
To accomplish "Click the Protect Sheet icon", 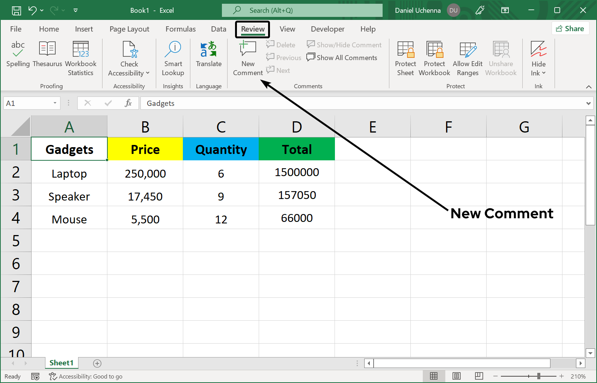I will point(406,59).
